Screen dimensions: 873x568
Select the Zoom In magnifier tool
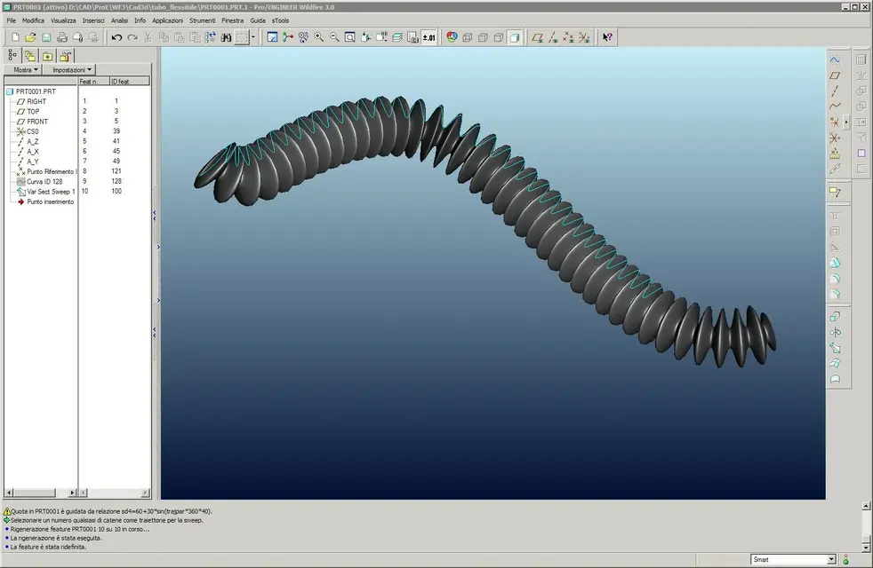[x=319, y=37]
